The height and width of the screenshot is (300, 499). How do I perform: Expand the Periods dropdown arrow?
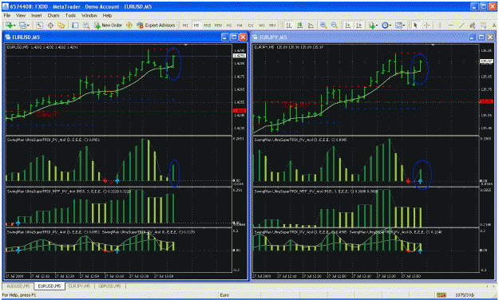click(x=390, y=26)
